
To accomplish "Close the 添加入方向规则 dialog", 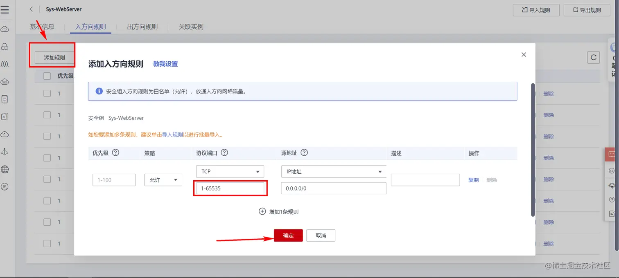I will [524, 54].
